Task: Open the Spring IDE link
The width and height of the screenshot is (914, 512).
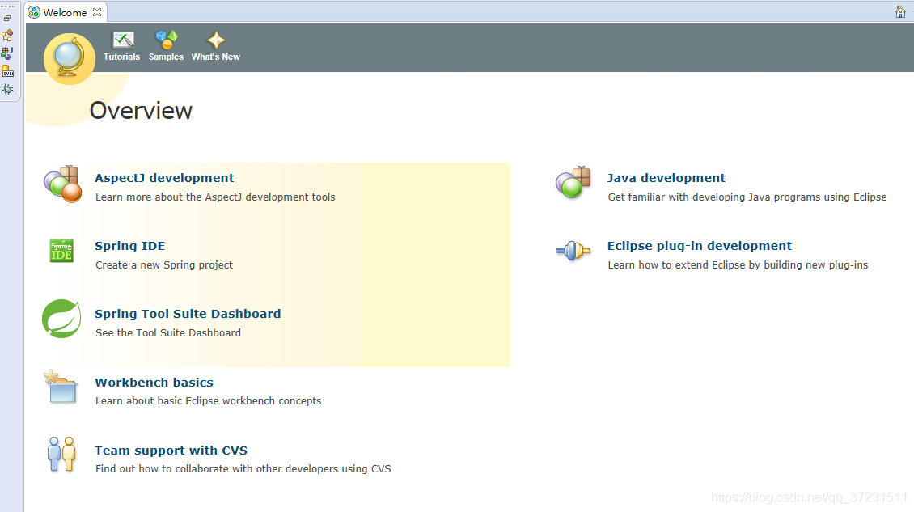Action: [x=130, y=246]
